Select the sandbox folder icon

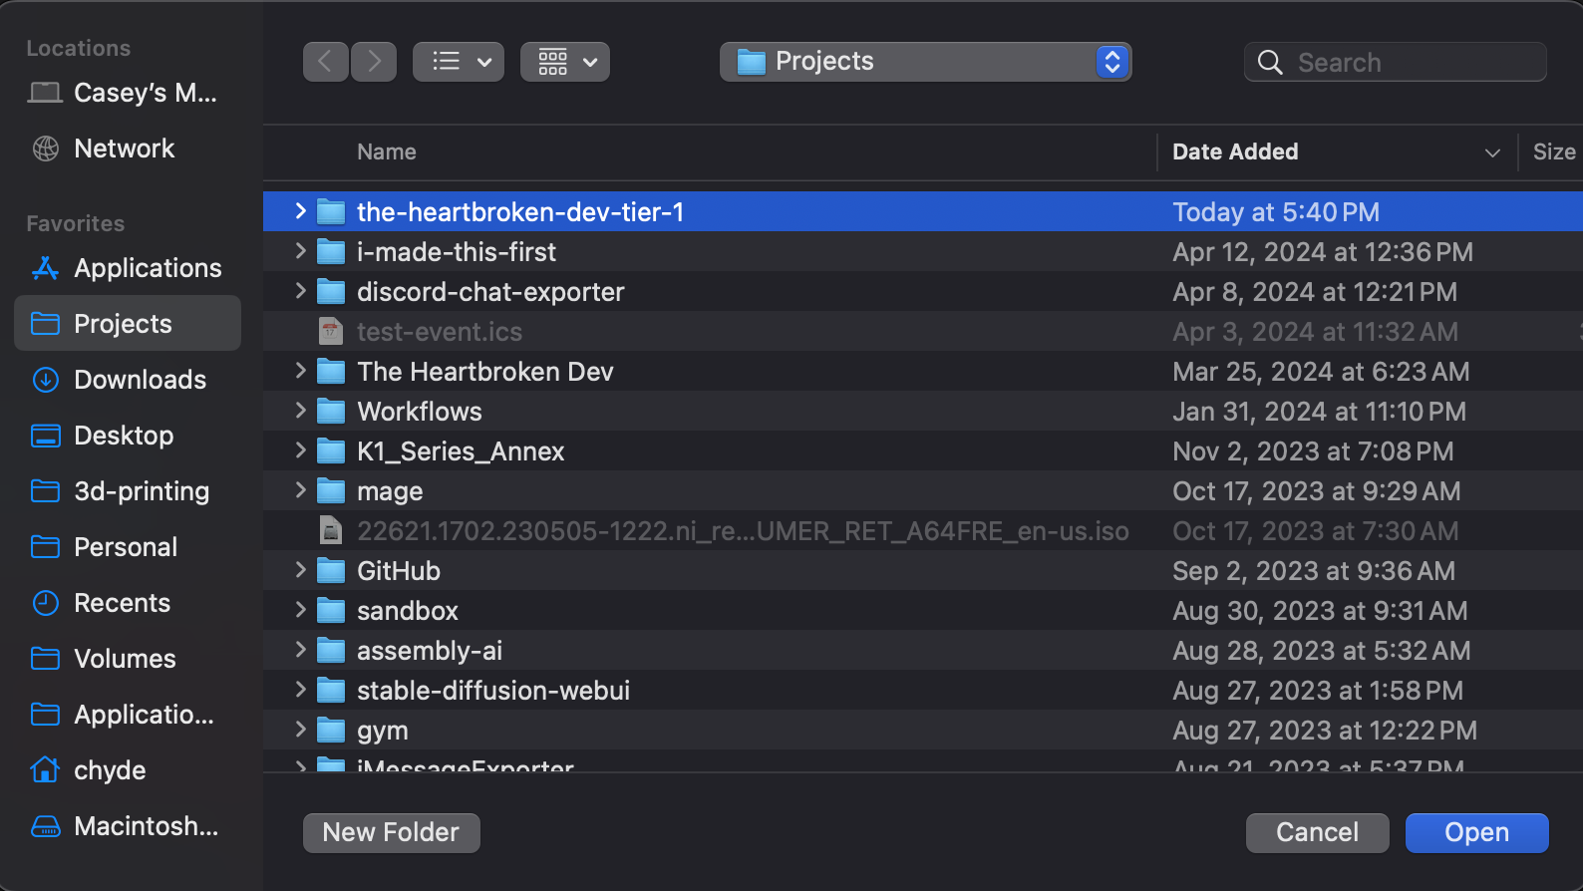point(331,610)
